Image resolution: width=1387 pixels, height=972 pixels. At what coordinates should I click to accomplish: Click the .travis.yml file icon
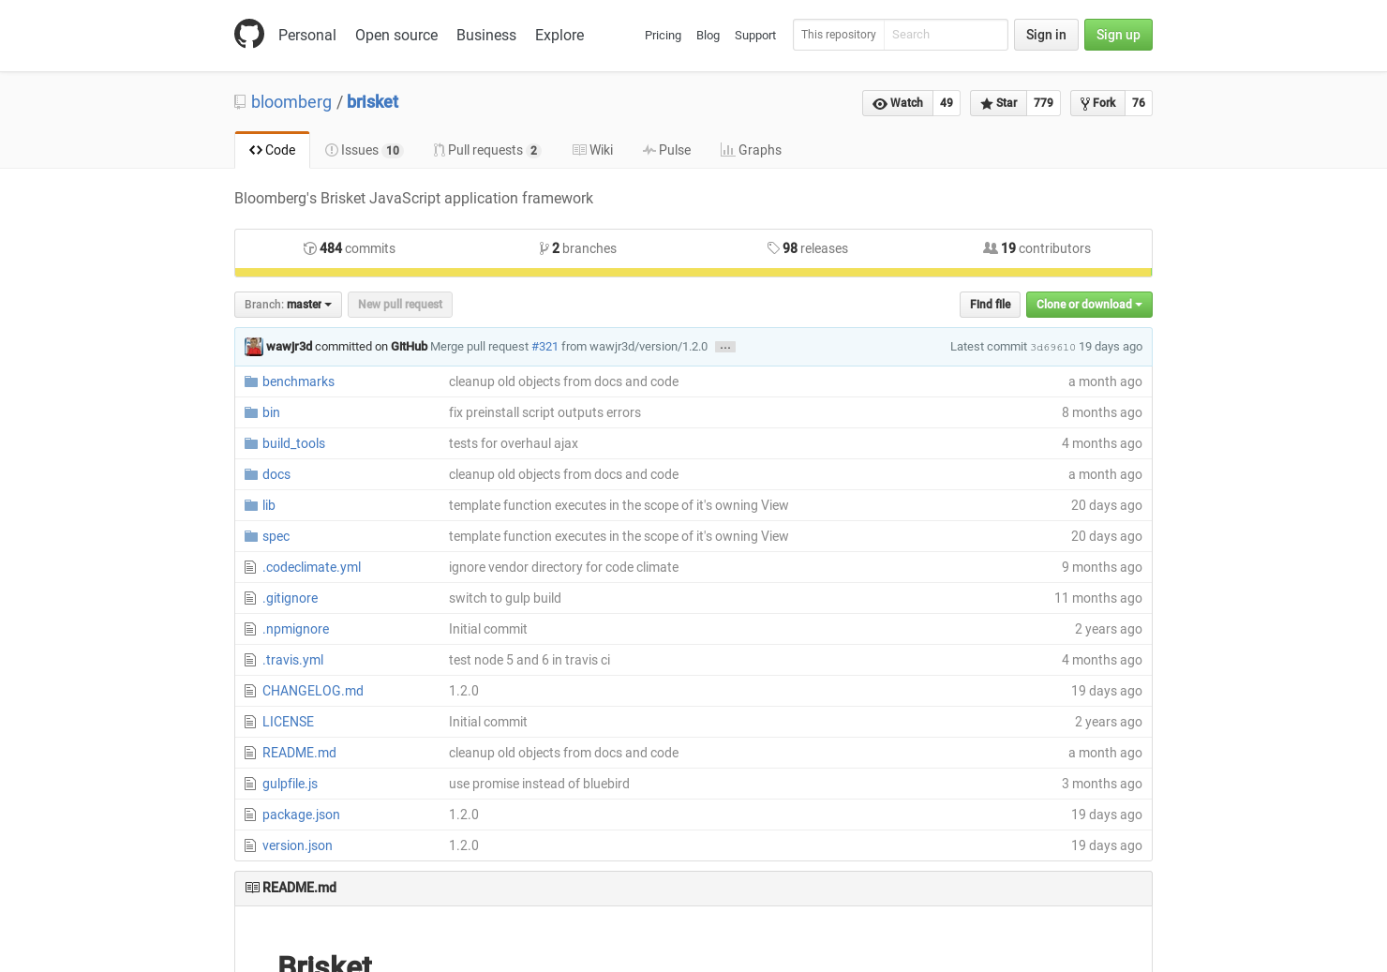coord(250,660)
